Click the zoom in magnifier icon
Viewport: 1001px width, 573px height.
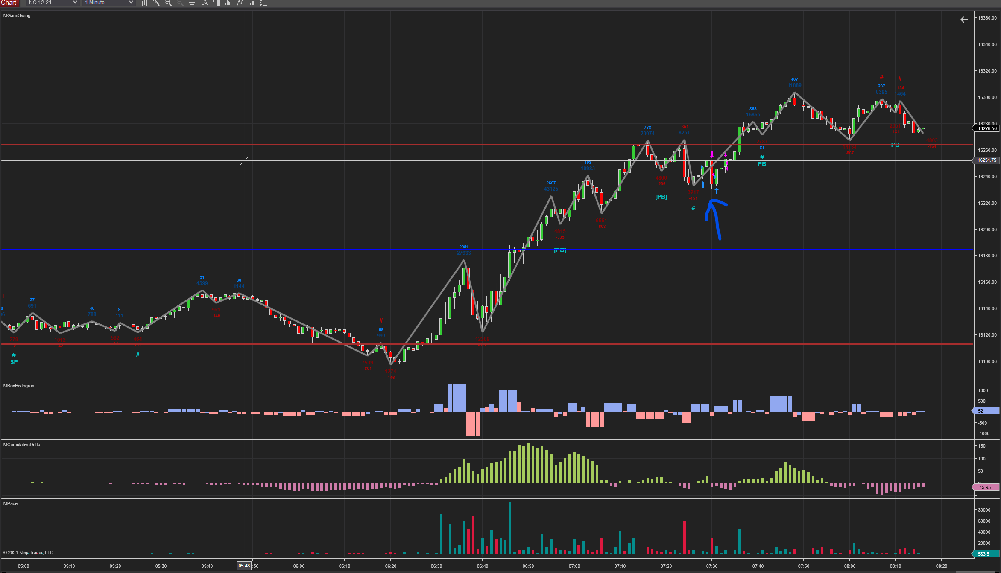[168, 3]
